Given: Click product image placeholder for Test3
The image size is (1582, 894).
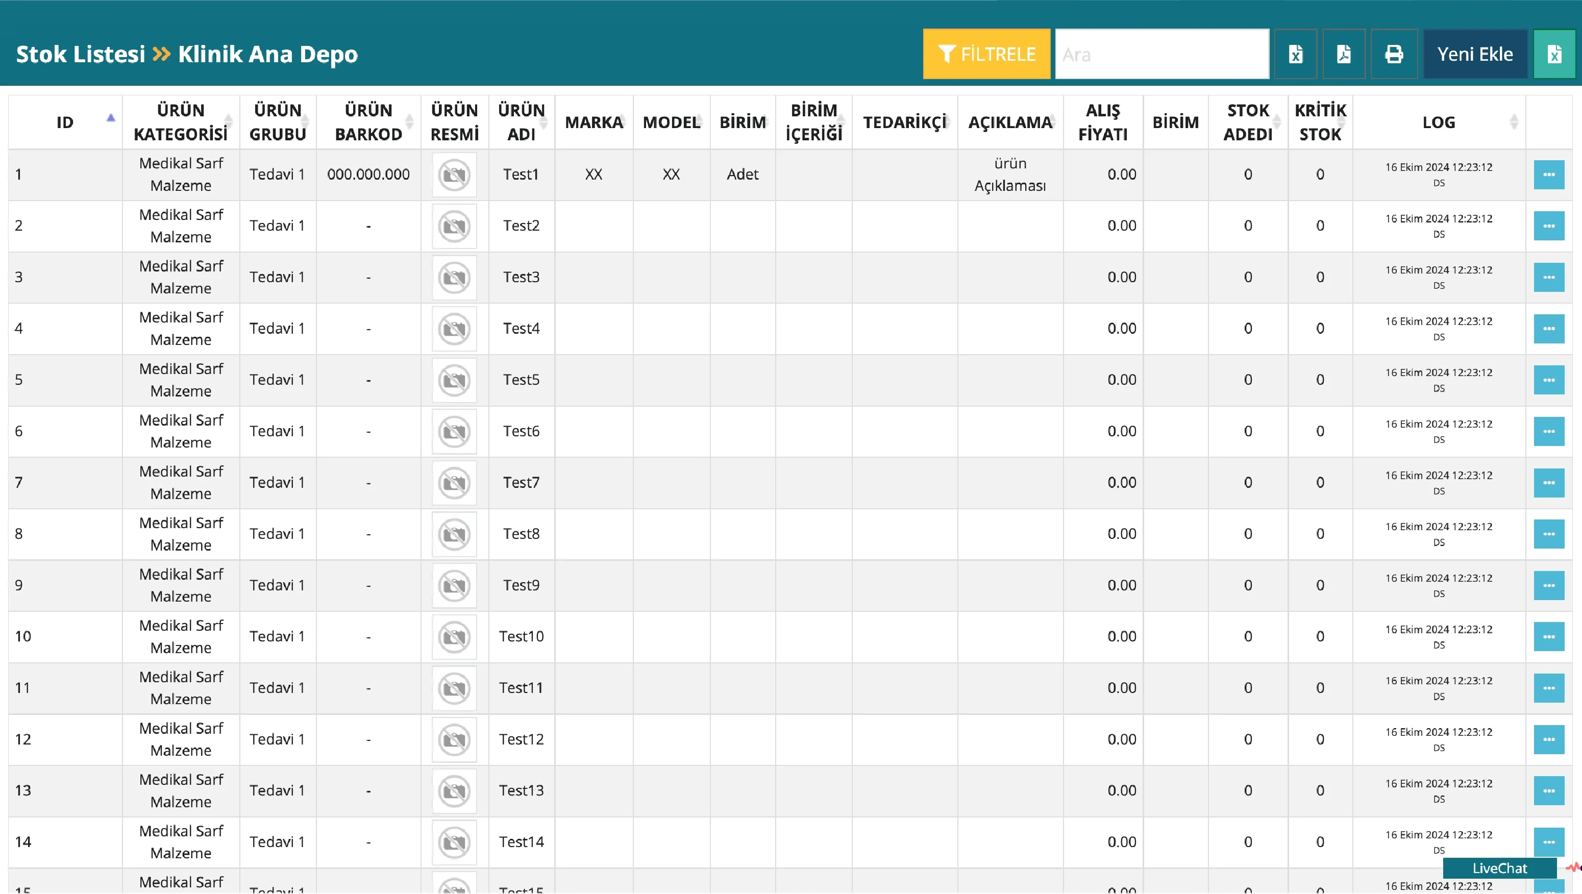Looking at the screenshot, I should 454,277.
